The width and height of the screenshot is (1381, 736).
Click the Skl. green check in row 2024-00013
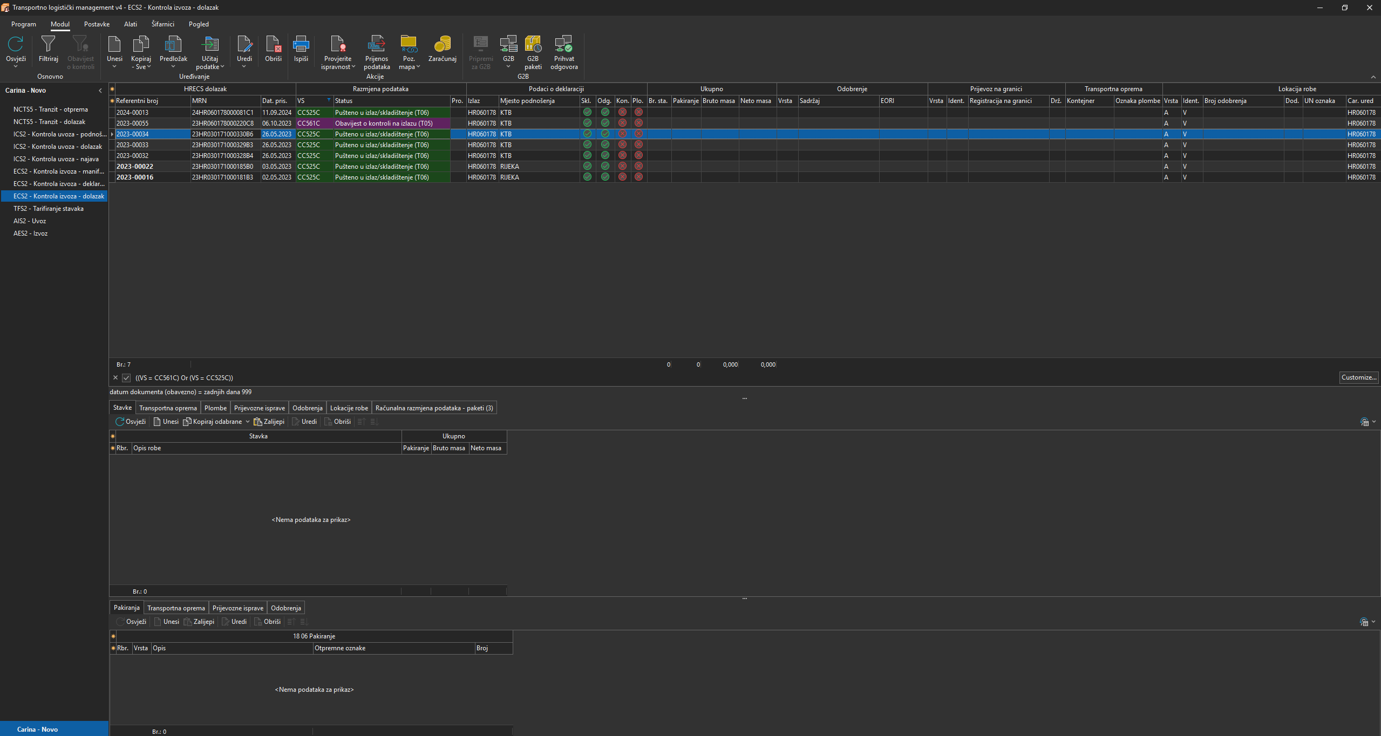click(x=587, y=112)
